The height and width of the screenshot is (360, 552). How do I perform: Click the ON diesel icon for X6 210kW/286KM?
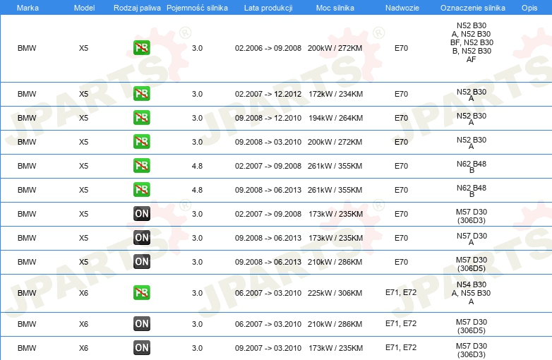141,324
